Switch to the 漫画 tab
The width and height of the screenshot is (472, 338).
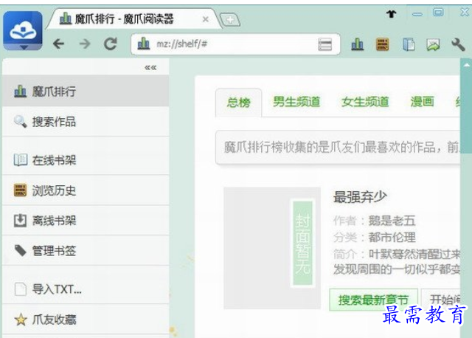pos(423,102)
